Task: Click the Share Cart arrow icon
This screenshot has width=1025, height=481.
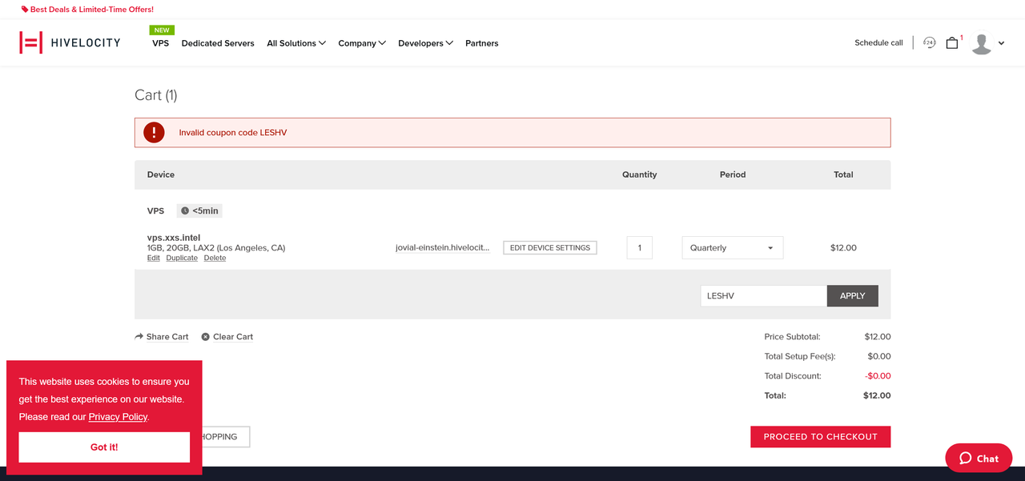Action: coord(139,337)
